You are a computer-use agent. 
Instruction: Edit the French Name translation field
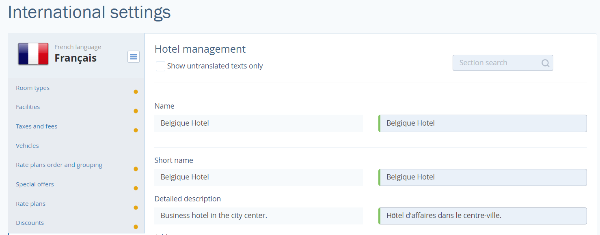[483, 123]
